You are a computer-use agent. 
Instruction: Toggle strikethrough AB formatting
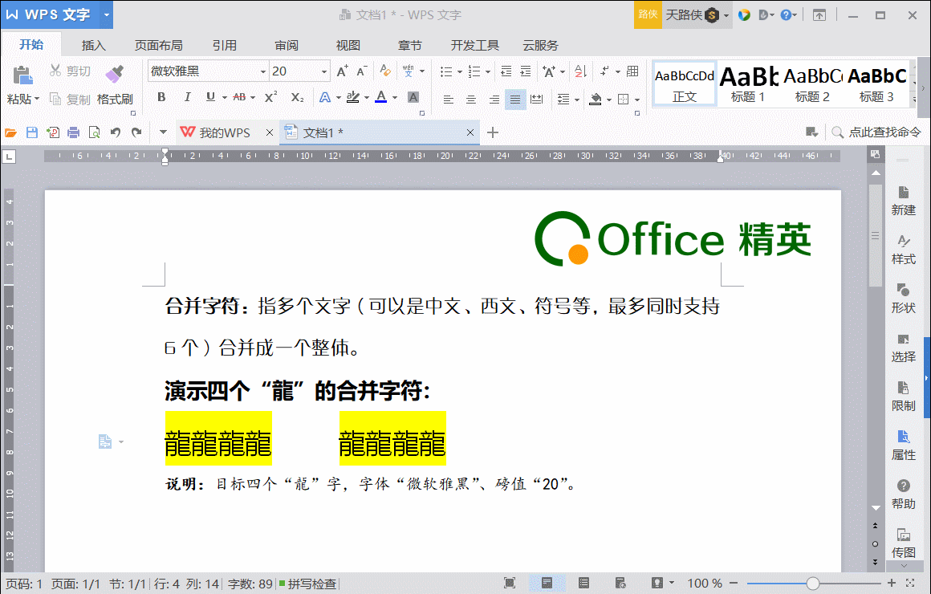[x=239, y=97]
